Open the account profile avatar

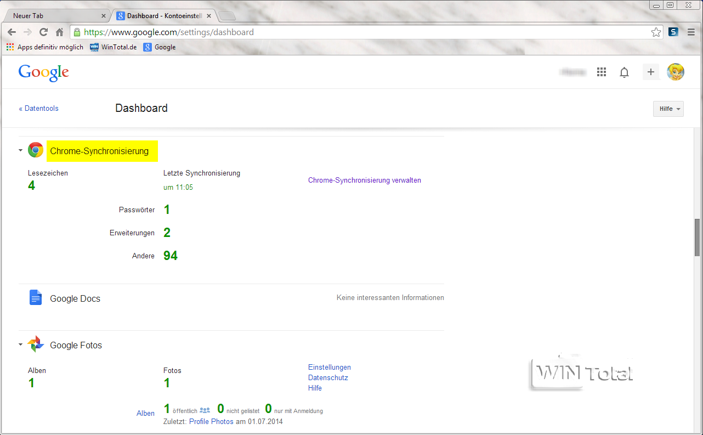click(676, 72)
